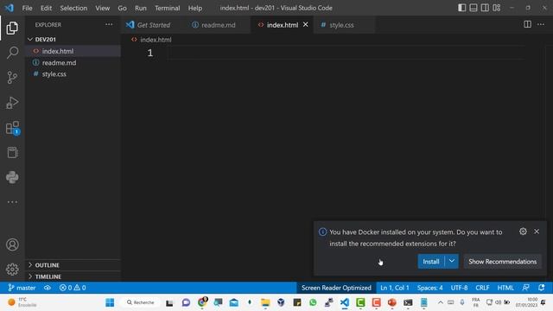553x311 pixels.
Task: Open the Edit menu
Action: click(x=46, y=8)
